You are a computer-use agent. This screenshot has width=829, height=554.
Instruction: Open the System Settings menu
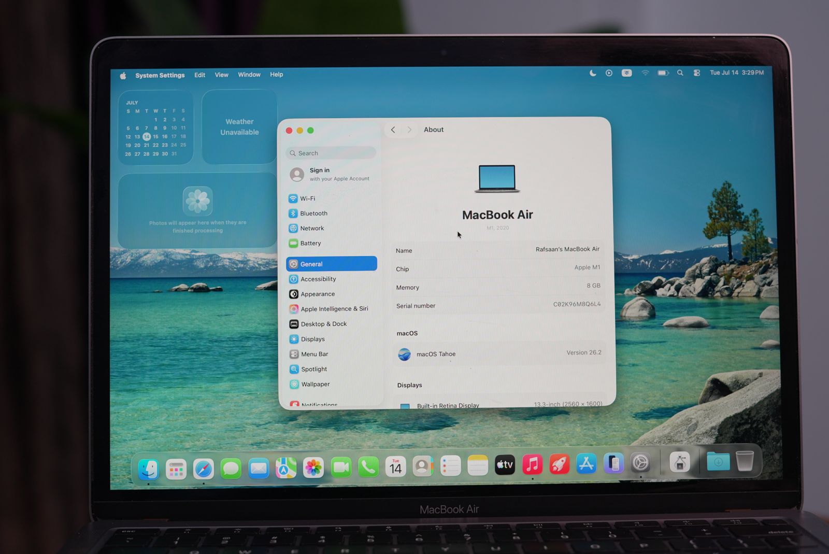(160, 76)
